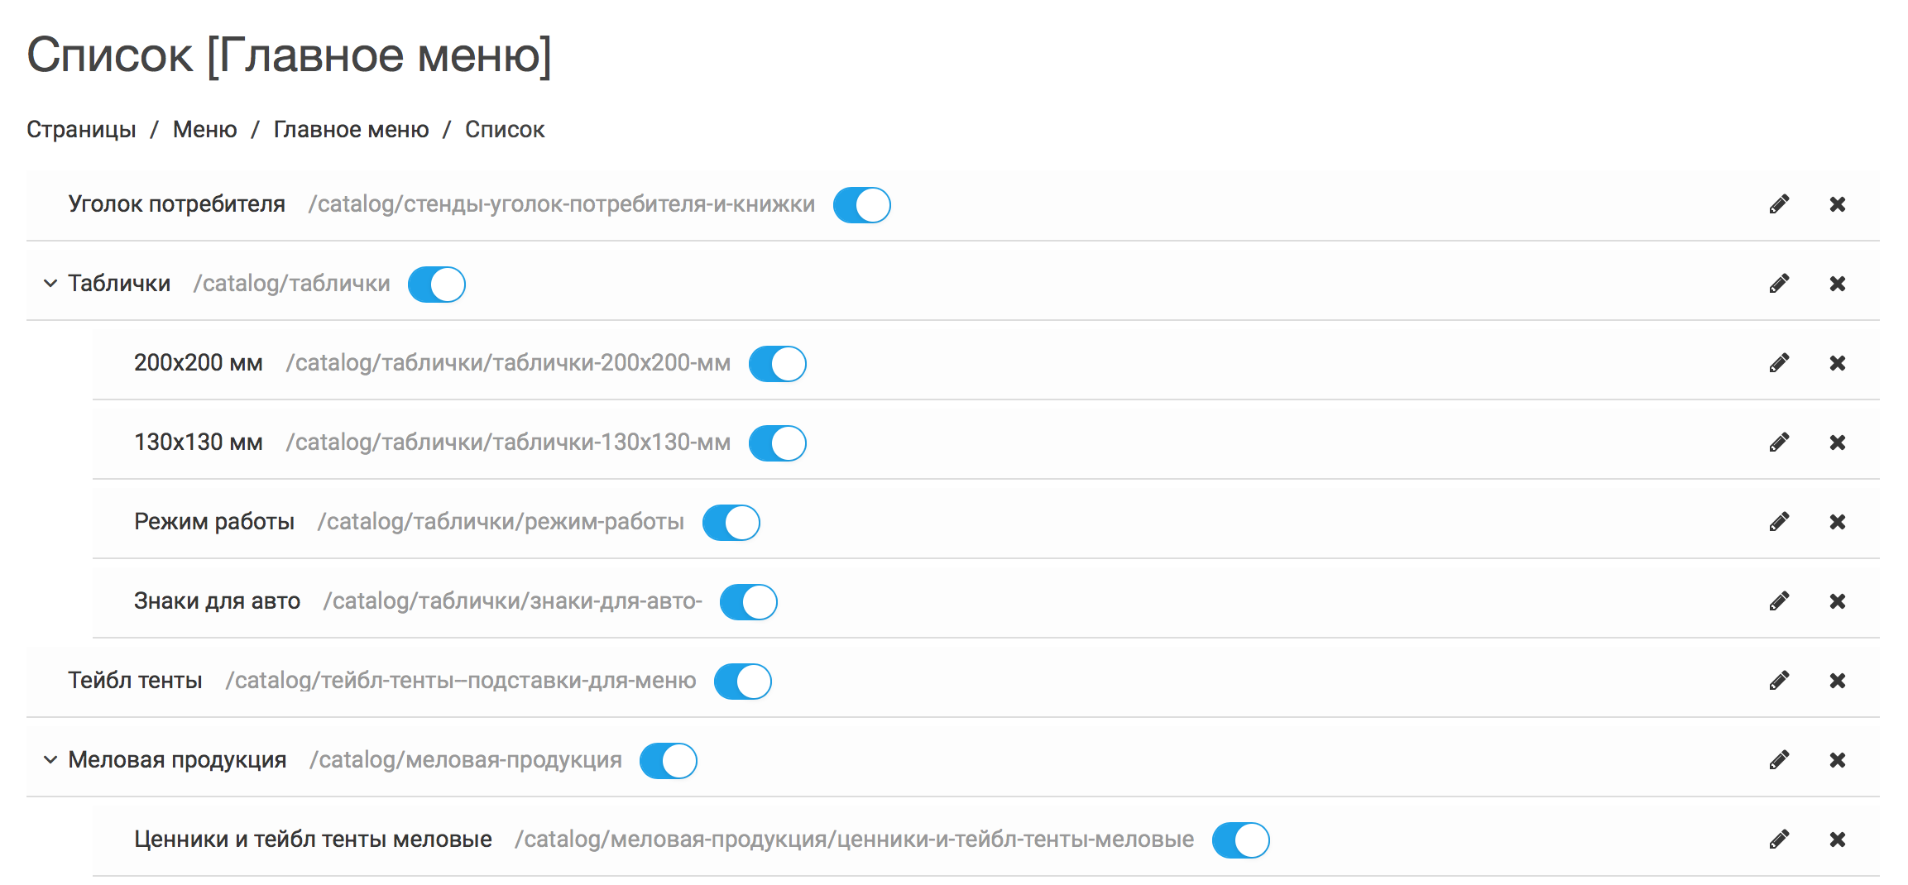Edit the Меловая продукция item
The height and width of the screenshot is (885, 1908).
click(1779, 760)
